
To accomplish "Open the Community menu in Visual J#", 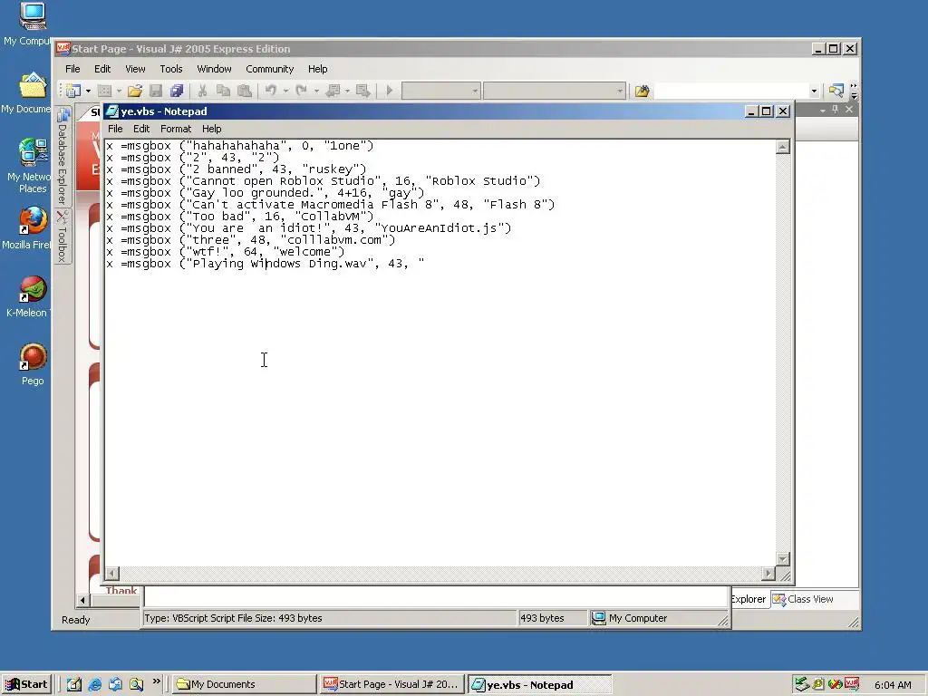I will click(x=270, y=69).
